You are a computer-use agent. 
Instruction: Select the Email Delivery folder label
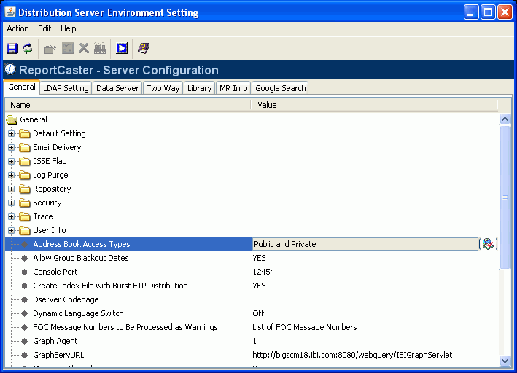coord(57,147)
